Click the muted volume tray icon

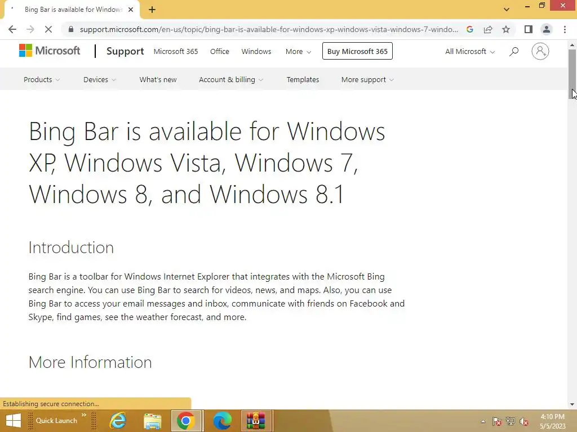tap(524, 421)
